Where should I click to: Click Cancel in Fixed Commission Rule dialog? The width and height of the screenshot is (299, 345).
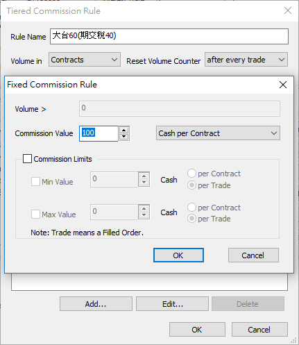(253, 255)
